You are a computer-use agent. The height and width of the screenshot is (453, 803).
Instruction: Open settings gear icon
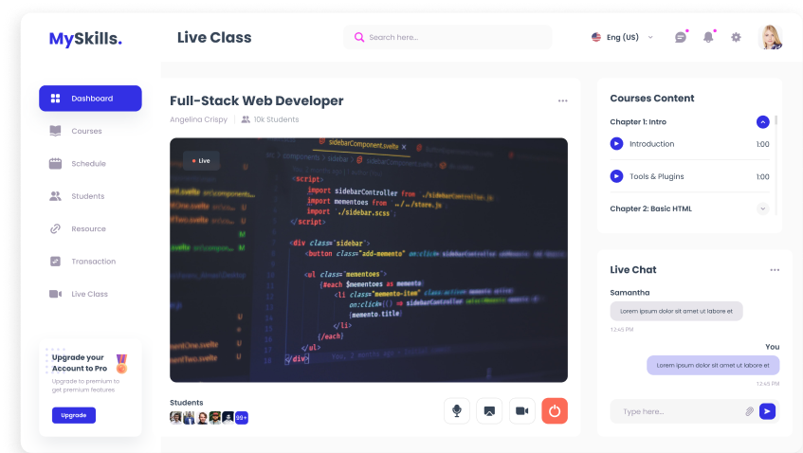point(736,37)
